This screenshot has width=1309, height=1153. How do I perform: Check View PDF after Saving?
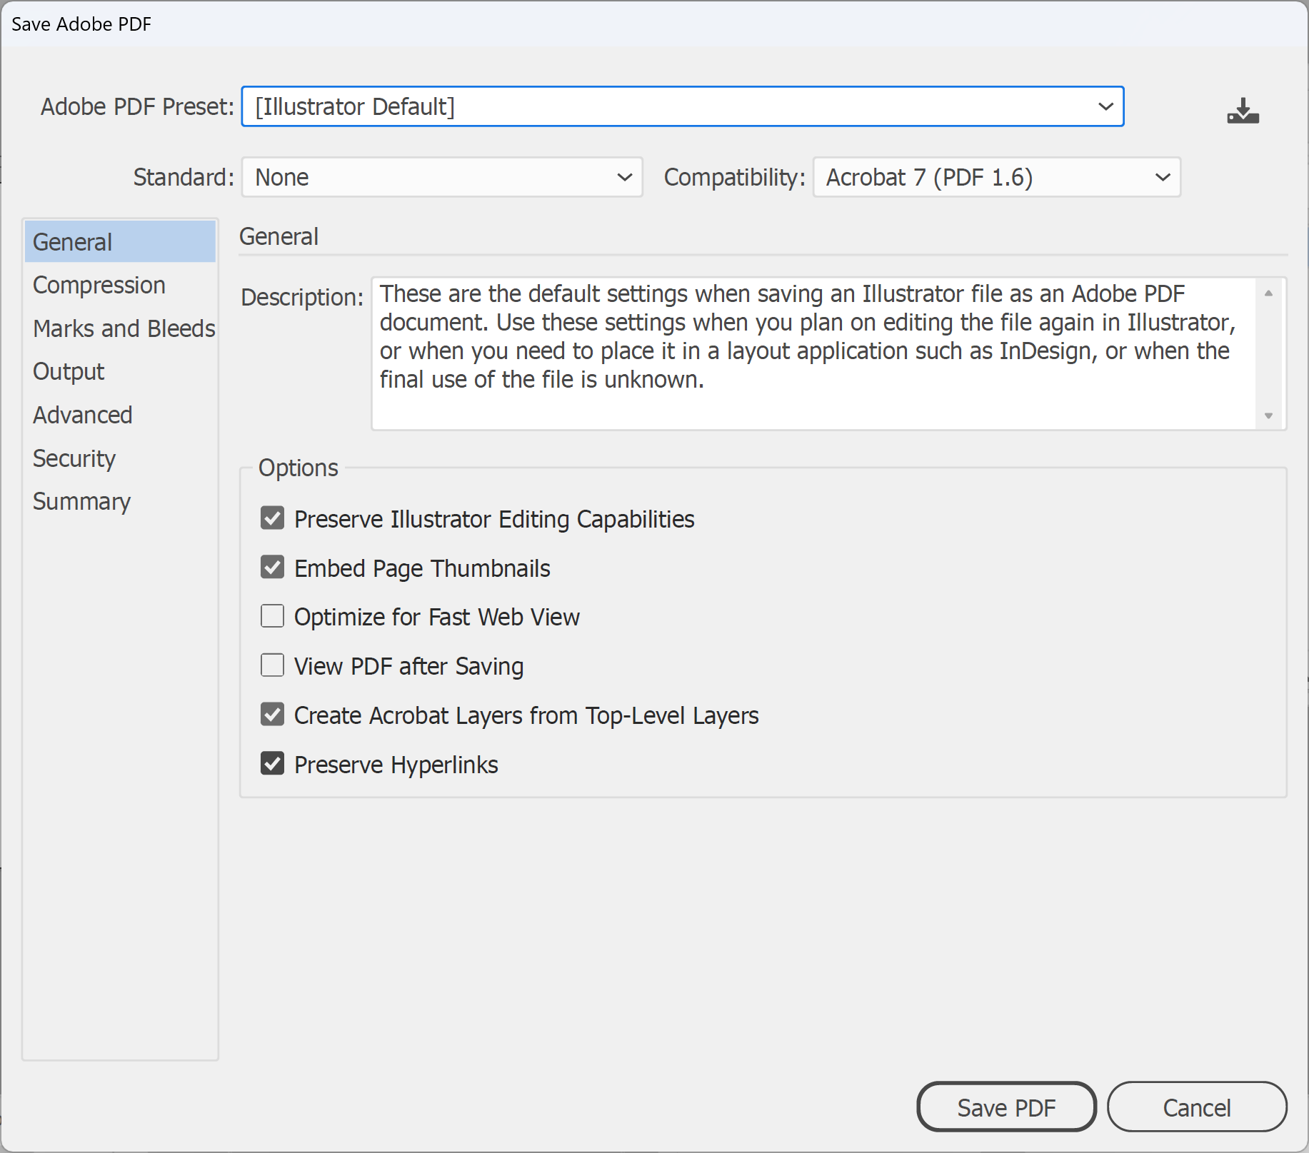click(x=272, y=665)
